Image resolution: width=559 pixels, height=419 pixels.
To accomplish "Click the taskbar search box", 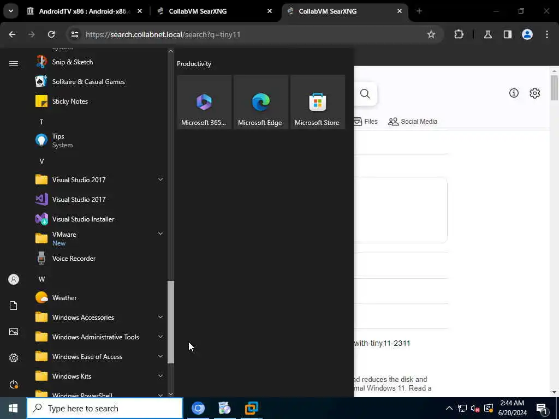I will click(105, 408).
